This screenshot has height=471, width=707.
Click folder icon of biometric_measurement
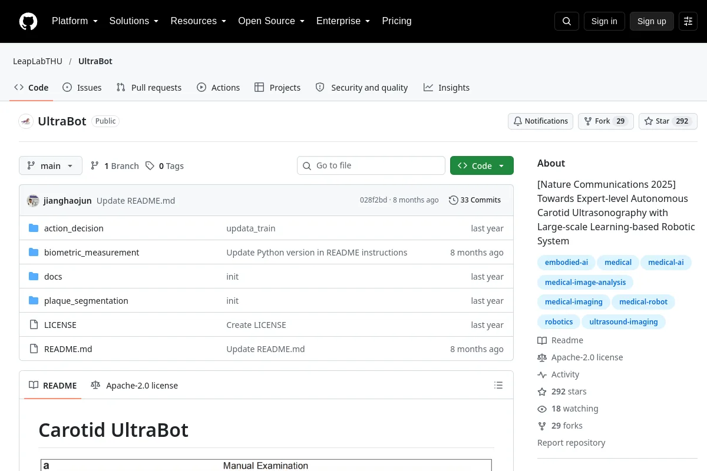34,253
